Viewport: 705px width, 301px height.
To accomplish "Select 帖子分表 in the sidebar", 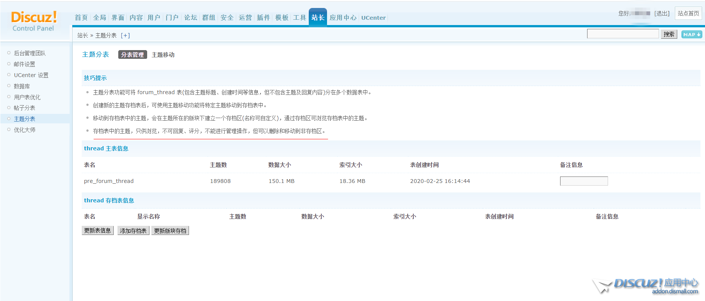I will pyautogui.click(x=24, y=108).
